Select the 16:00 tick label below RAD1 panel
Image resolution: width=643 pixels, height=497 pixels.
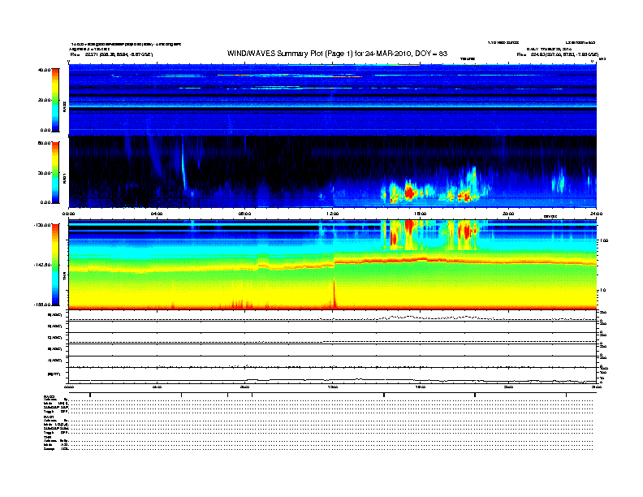click(x=420, y=214)
